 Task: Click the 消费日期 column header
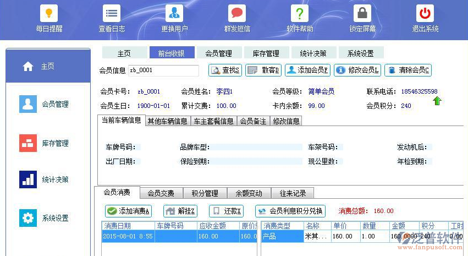128,226
